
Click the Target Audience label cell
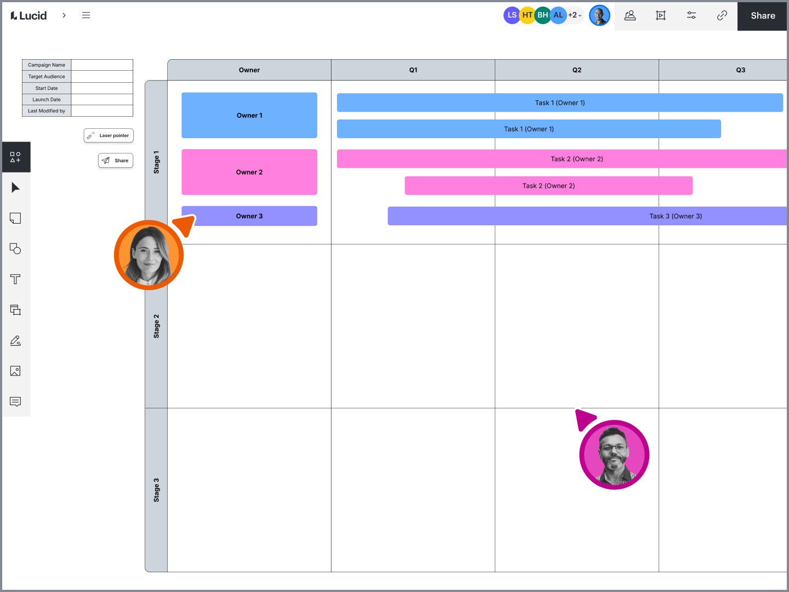[x=47, y=77]
